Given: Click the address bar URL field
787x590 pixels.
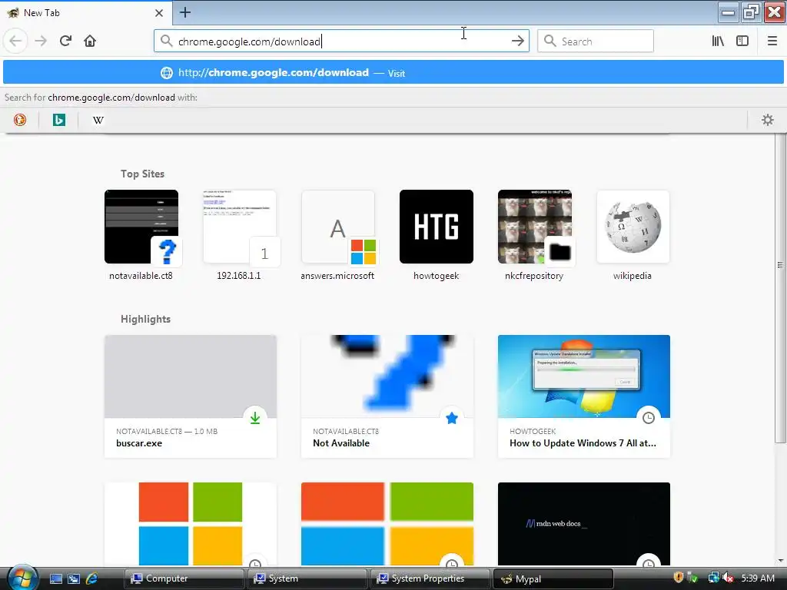Looking at the screenshot, I should 341,41.
